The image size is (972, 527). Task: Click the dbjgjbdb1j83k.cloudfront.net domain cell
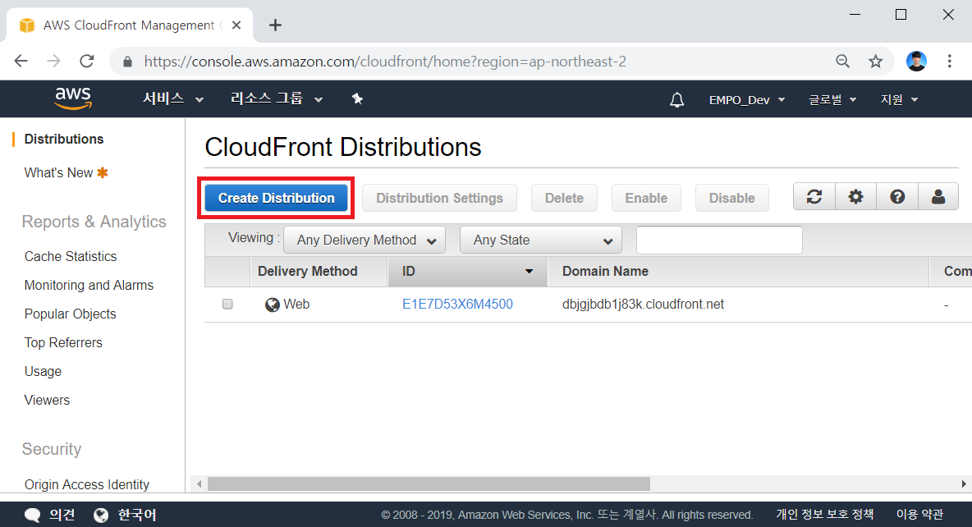tap(643, 305)
